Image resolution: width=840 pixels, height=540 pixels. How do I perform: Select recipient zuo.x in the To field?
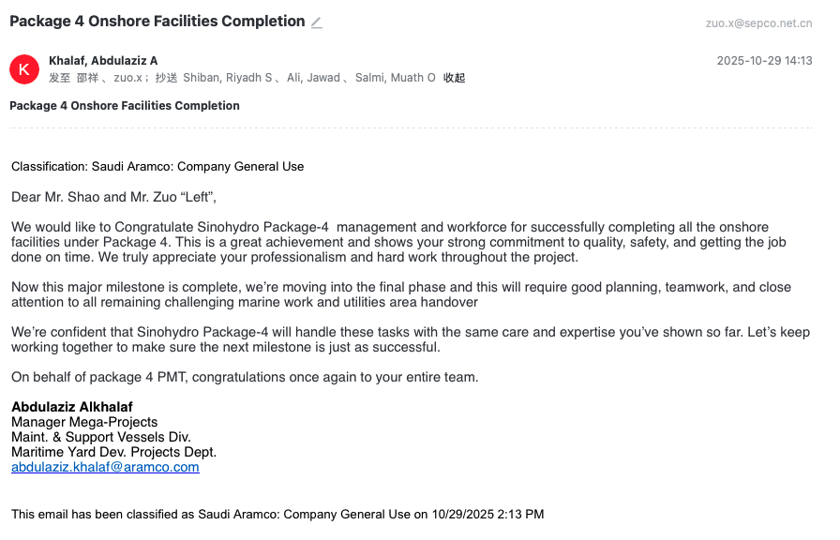tap(129, 78)
